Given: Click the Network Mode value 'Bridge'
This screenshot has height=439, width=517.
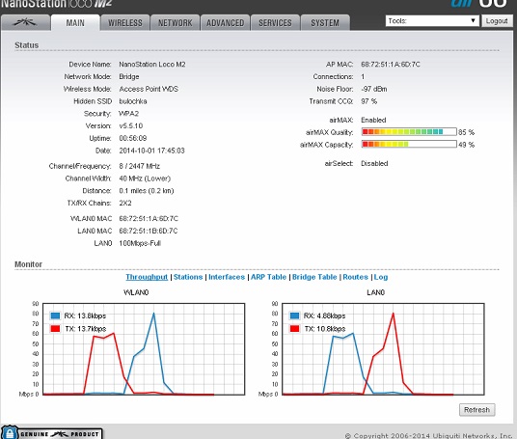Looking at the screenshot, I should [x=129, y=76].
